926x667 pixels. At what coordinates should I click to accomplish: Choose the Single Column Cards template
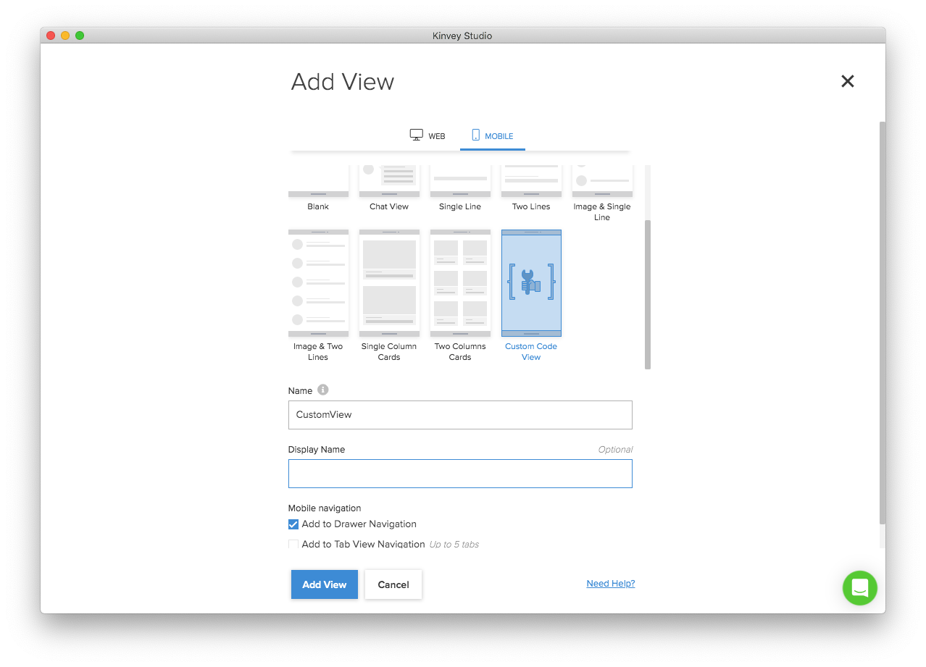tap(389, 282)
